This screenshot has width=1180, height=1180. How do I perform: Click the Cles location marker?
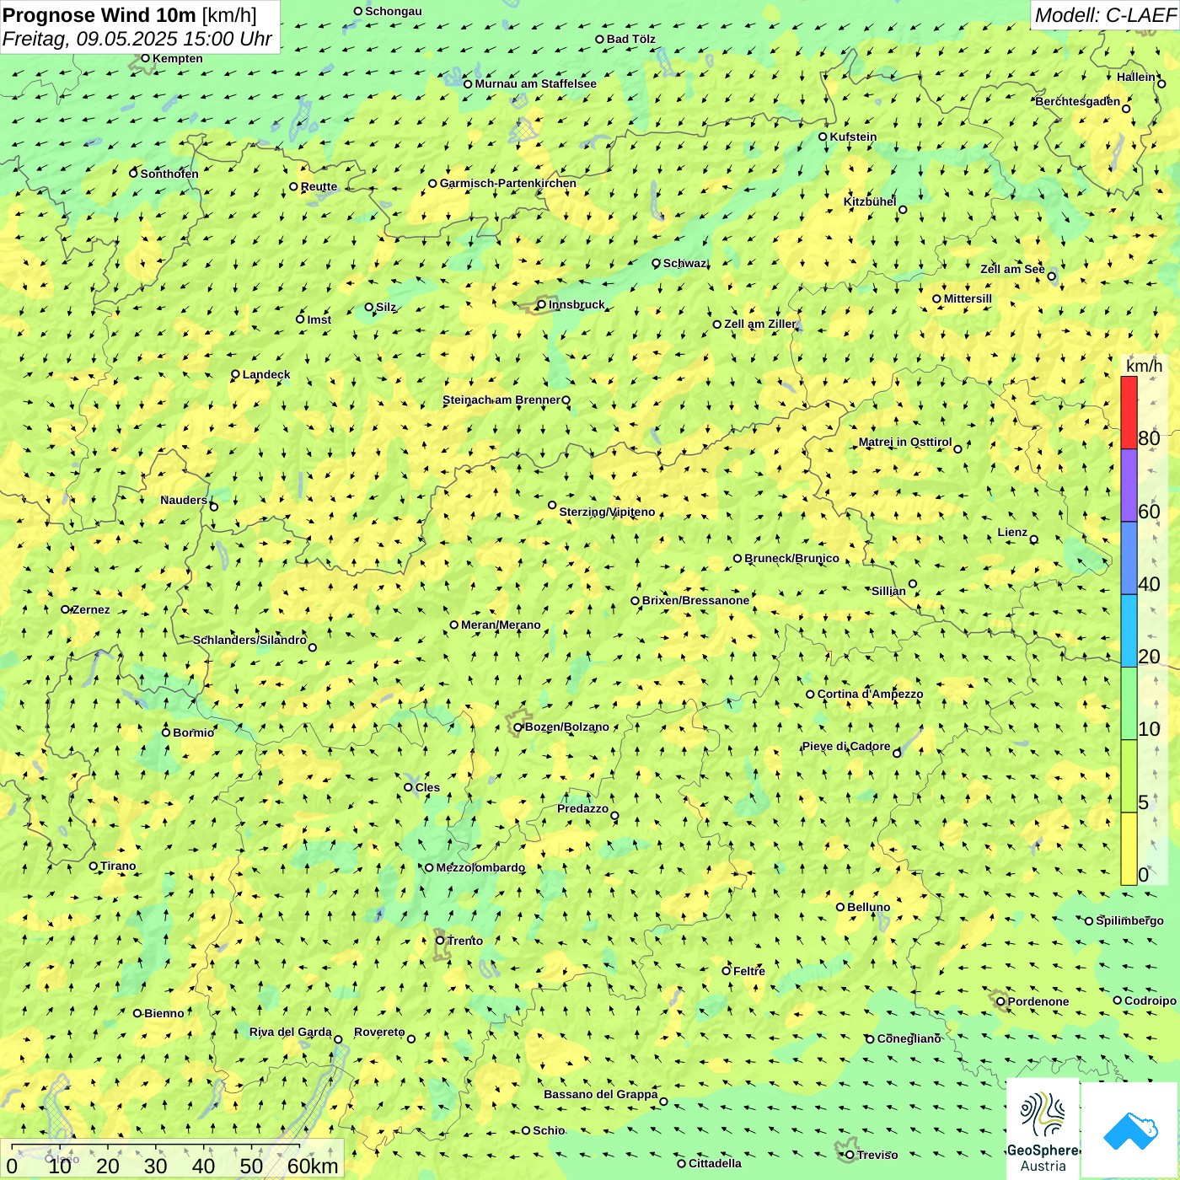coord(408,787)
